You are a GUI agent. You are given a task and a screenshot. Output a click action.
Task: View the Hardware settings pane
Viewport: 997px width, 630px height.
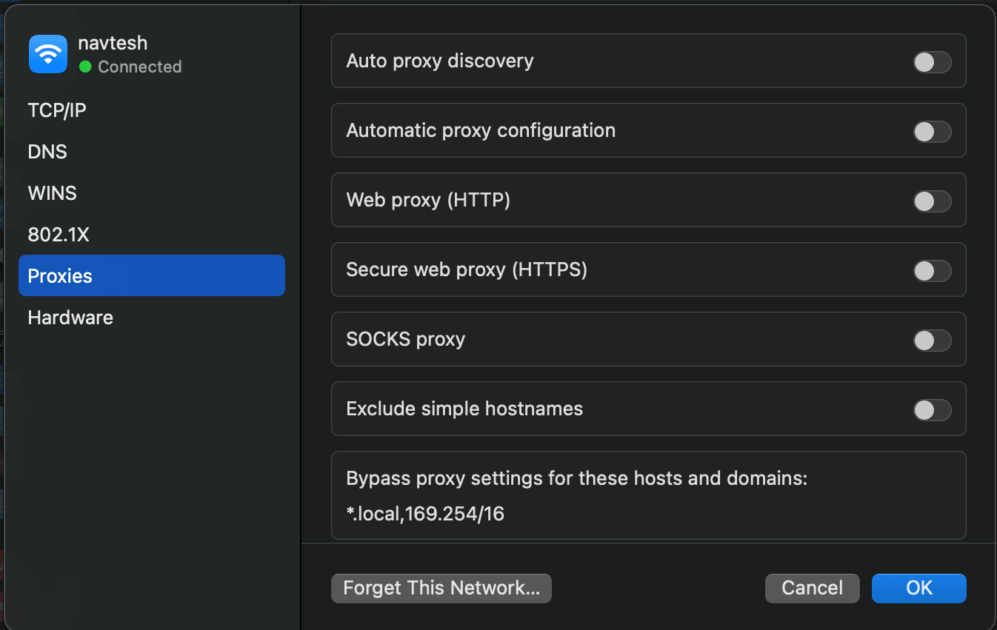(70, 317)
